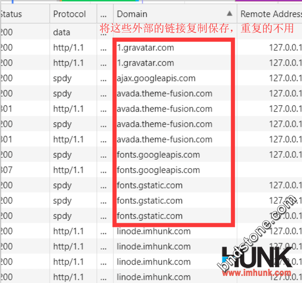Select fonts.googleapis.com in the 307 row
The height and width of the screenshot is (283, 302).
(158, 170)
